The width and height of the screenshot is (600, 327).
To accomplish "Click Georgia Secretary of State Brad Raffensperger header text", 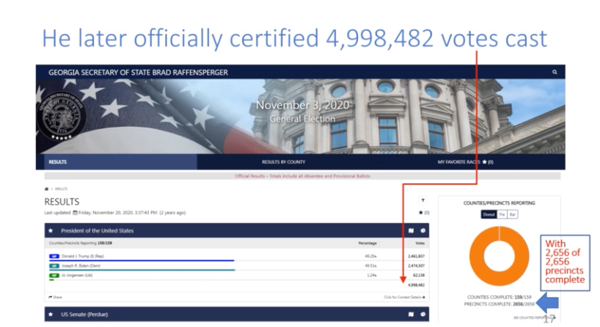I will point(138,73).
